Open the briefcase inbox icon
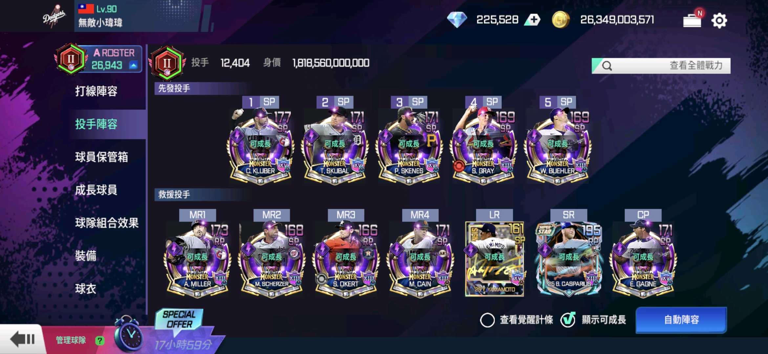The width and height of the screenshot is (768, 354). 692,20
